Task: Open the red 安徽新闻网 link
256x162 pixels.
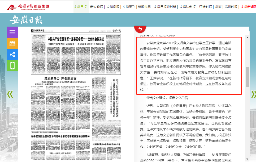Action: point(248,7)
